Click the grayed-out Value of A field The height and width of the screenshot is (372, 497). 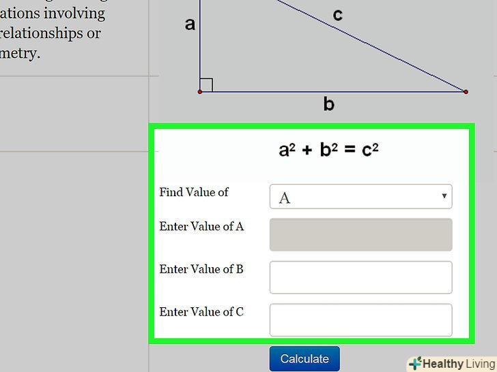(x=360, y=235)
